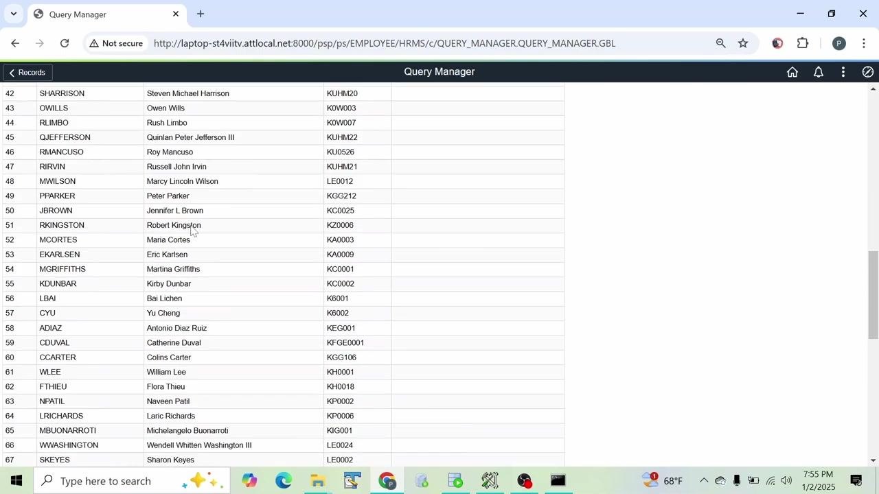Open Microsoft Edge from taskbar
This screenshot has width=879, height=494.
click(284, 481)
